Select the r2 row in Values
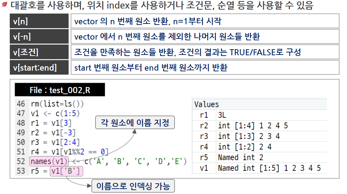The width and height of the screenshot is (347, 194). 259,126
